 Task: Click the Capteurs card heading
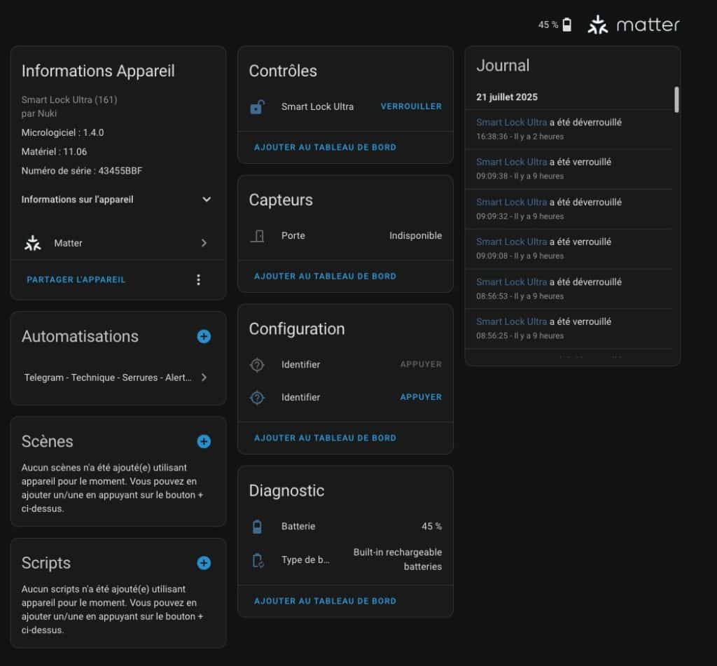(281, 200)
